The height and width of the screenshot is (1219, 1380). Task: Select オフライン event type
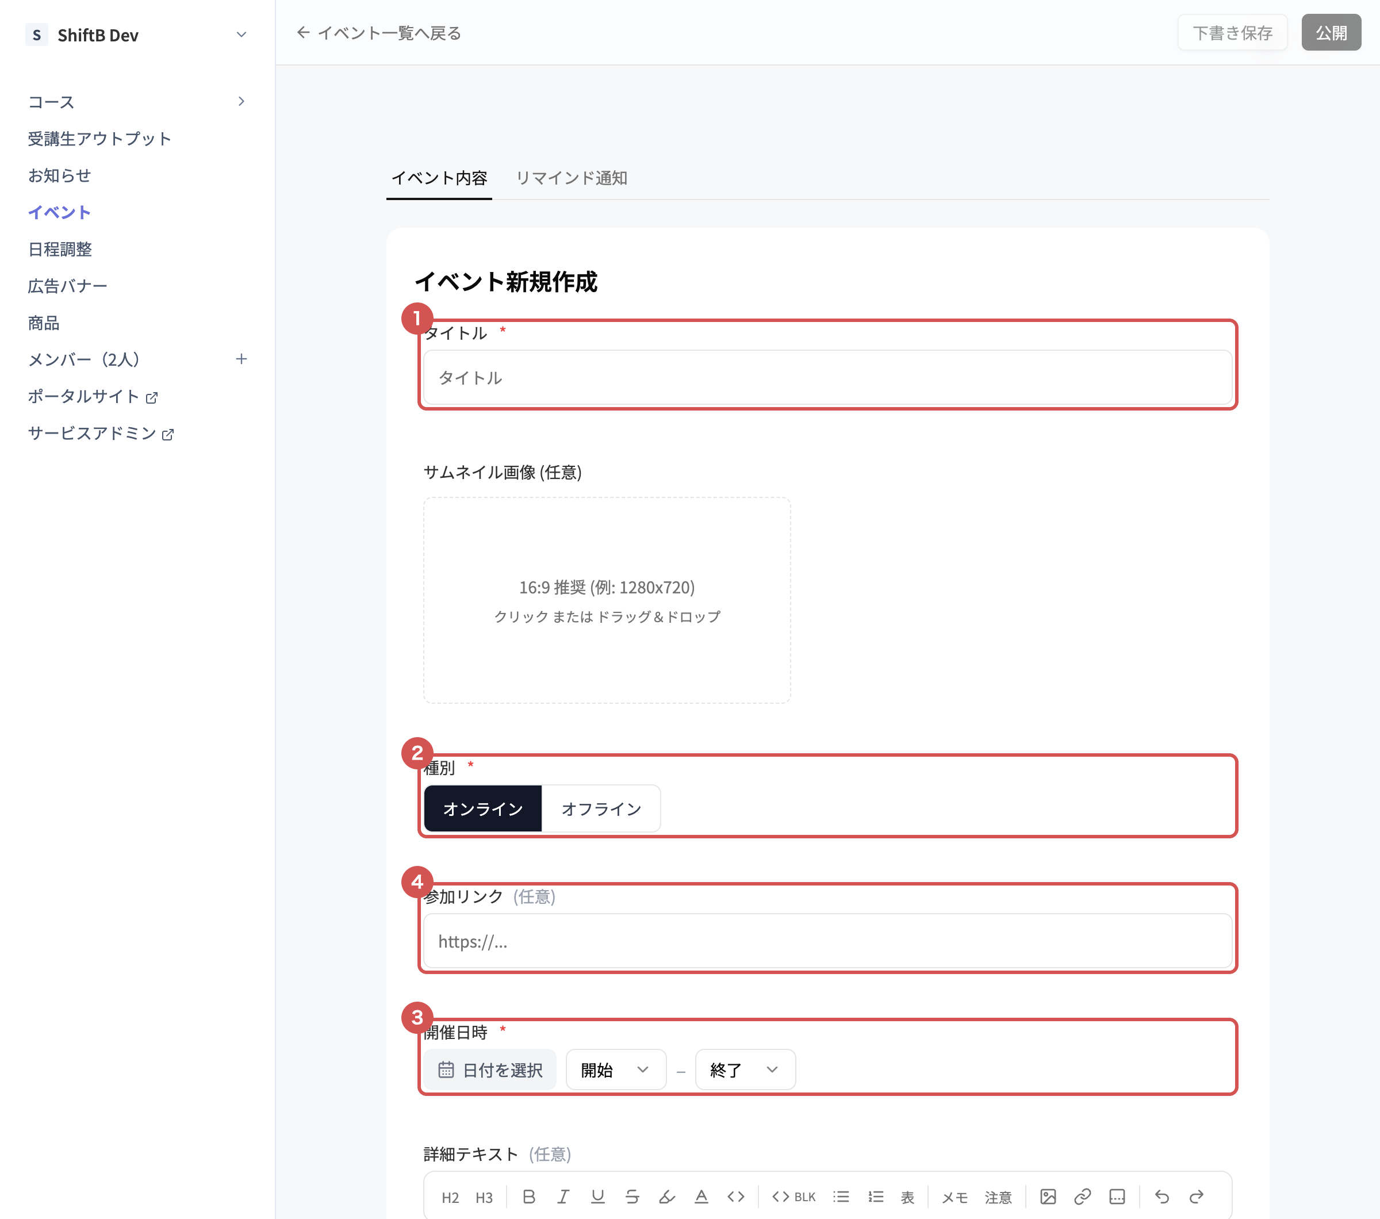pos(601,808)
